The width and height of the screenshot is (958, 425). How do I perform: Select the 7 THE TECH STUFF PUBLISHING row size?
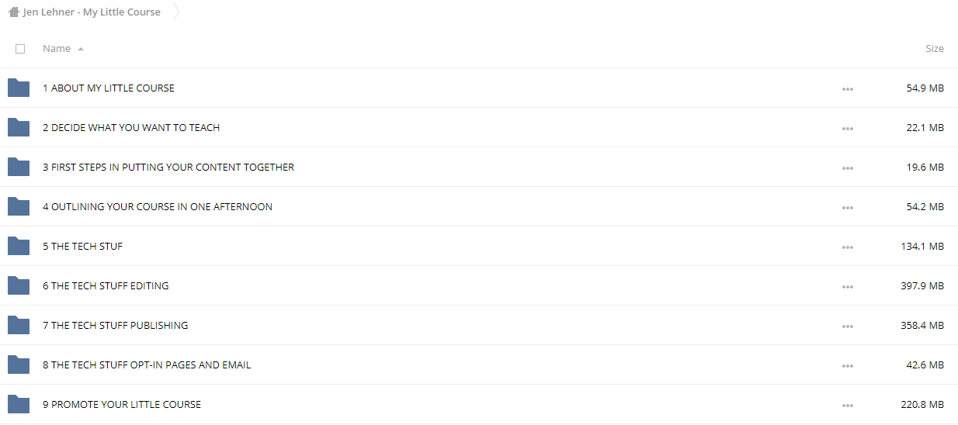pos(922,325)
